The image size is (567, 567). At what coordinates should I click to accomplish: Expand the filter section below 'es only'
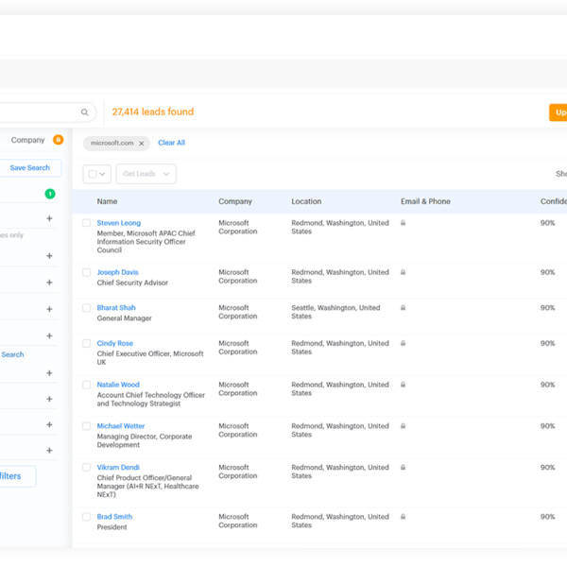pyautogui.click(x=49, y=256)
